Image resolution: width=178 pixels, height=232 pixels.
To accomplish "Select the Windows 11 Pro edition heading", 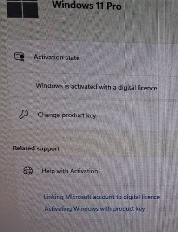I will [x=87, y=6].
